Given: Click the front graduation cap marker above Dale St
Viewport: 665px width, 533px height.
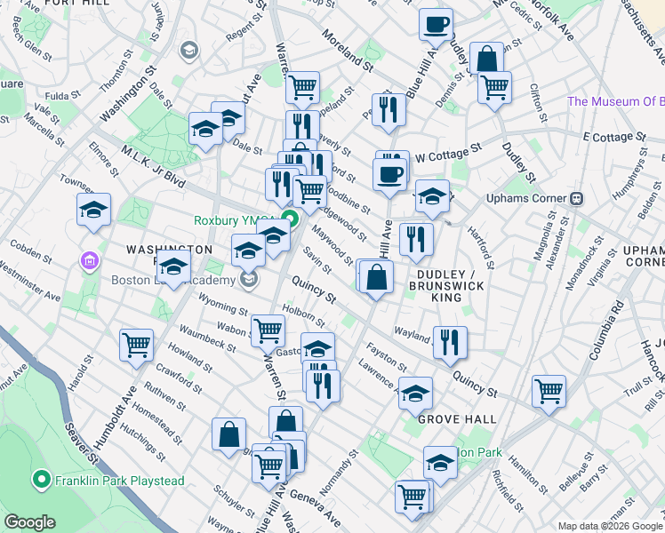Looking at the screenshot, I should coord(205,129).
